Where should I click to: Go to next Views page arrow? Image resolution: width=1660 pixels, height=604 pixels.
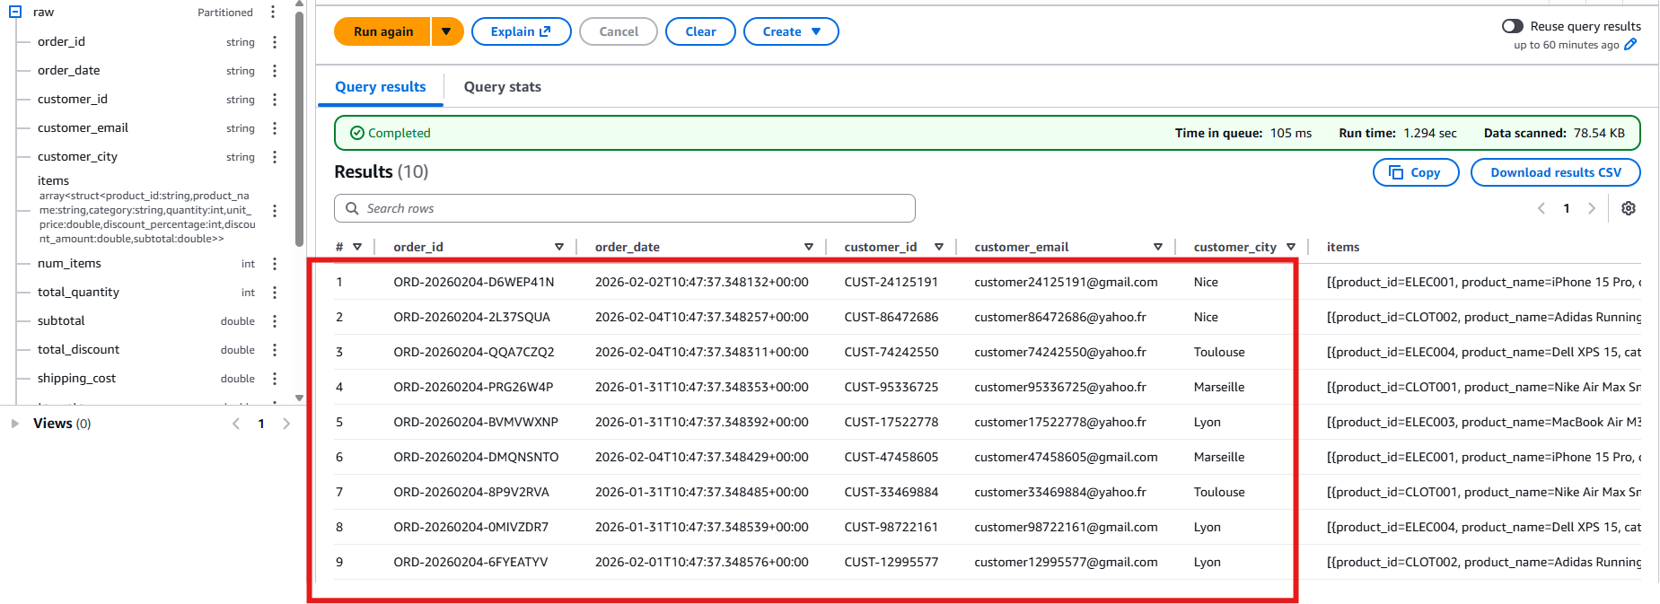tap(286, 424)
